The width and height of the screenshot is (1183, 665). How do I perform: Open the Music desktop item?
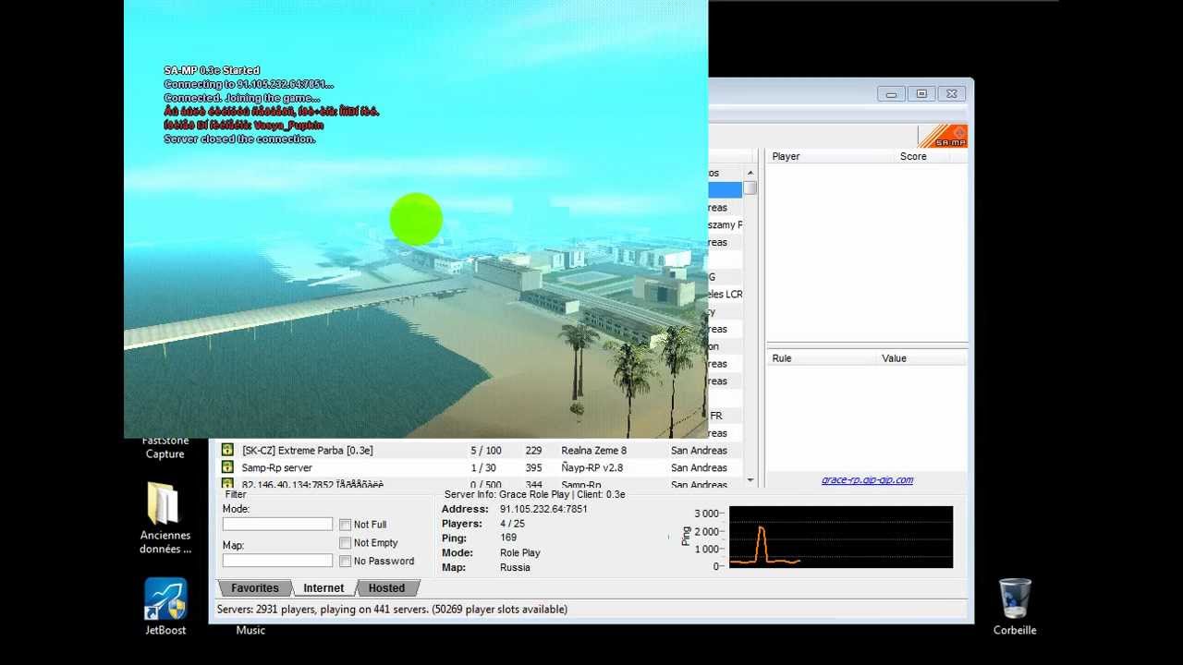[250, 630]
